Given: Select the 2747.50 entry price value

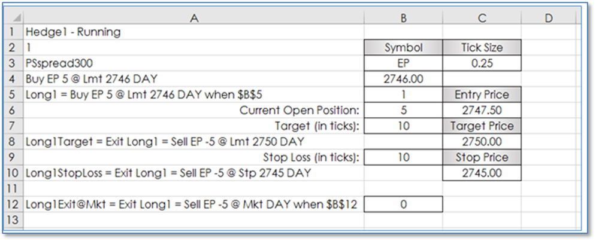Looking at the screenshot, I should click(x=482, y=111).
